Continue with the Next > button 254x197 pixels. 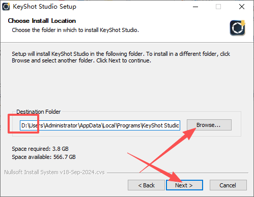coord(184,185)
